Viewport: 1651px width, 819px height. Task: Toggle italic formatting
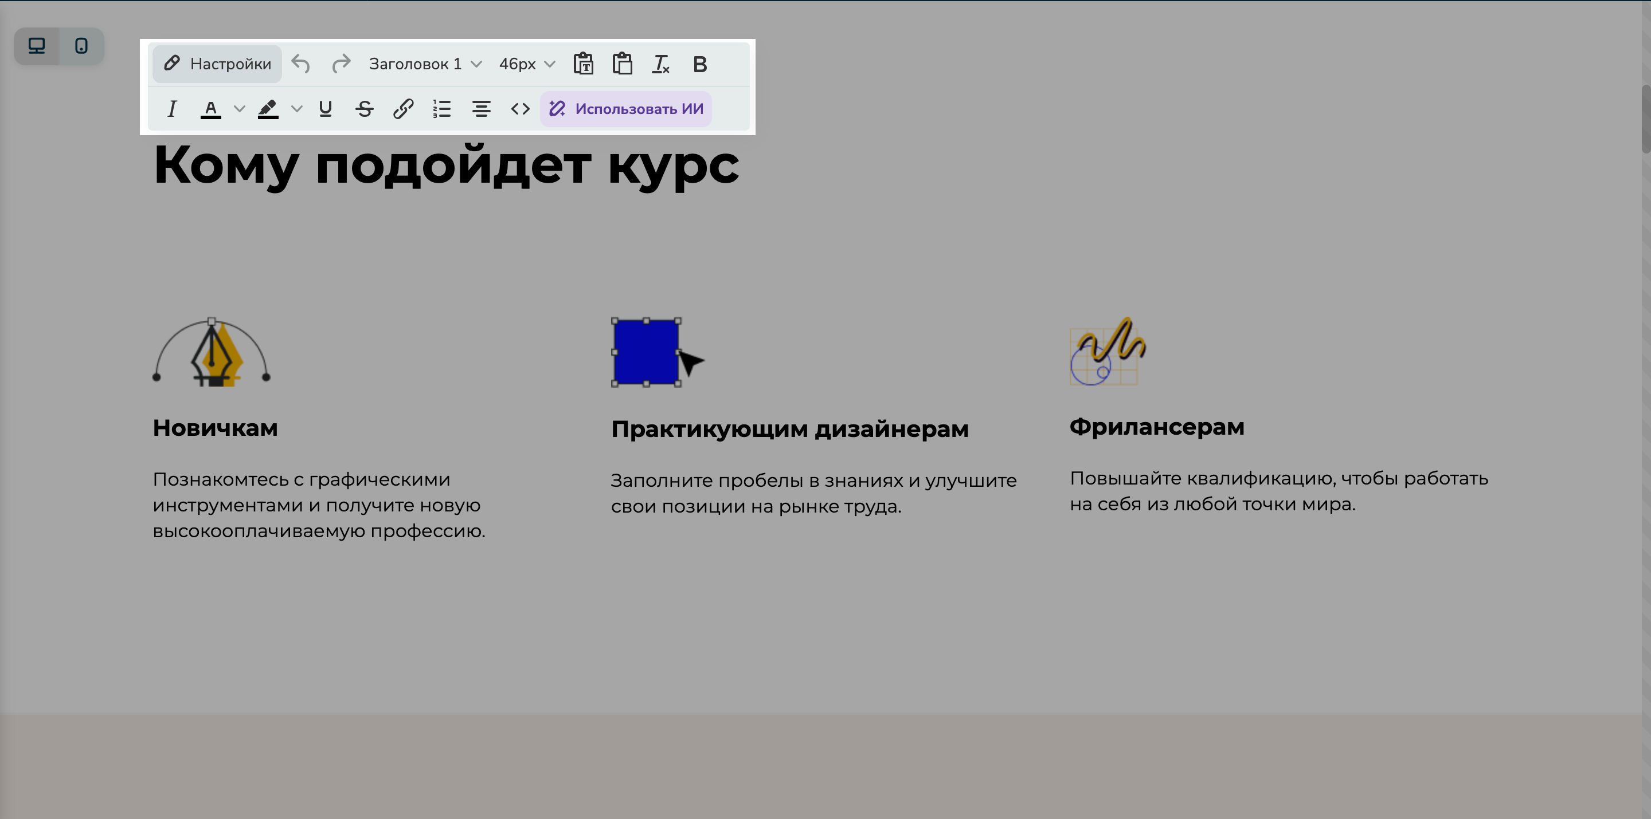172,109
